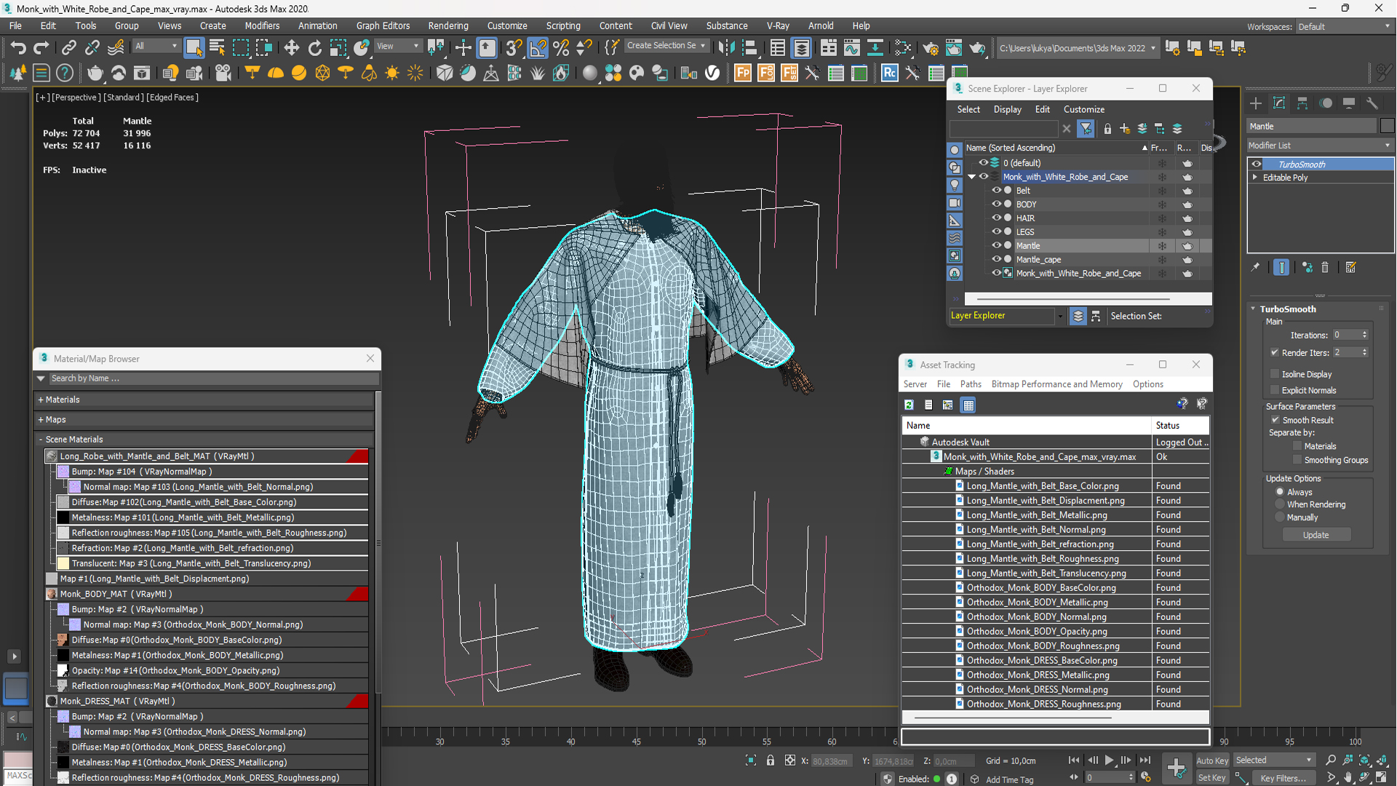Viewport: 1397px width, 786px height.
Task: Open Bitmap Performance and Memory menu
Action: (x=1056, y=384)
